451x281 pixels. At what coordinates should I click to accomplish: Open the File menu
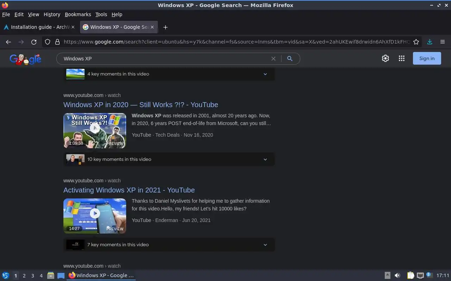click(6, 14)
